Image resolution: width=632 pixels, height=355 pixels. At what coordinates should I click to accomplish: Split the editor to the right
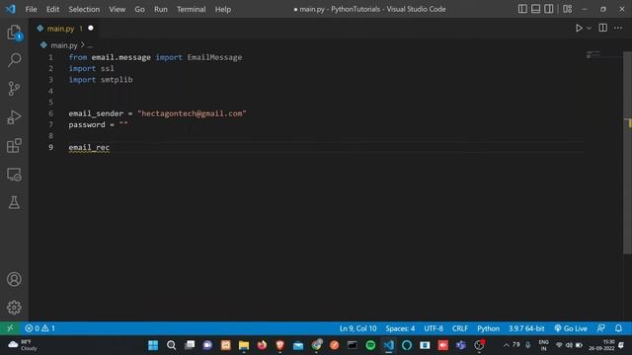click(603, 28)
